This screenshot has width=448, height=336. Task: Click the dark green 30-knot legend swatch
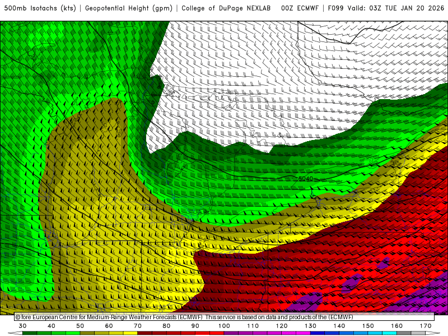coord(30,333)
